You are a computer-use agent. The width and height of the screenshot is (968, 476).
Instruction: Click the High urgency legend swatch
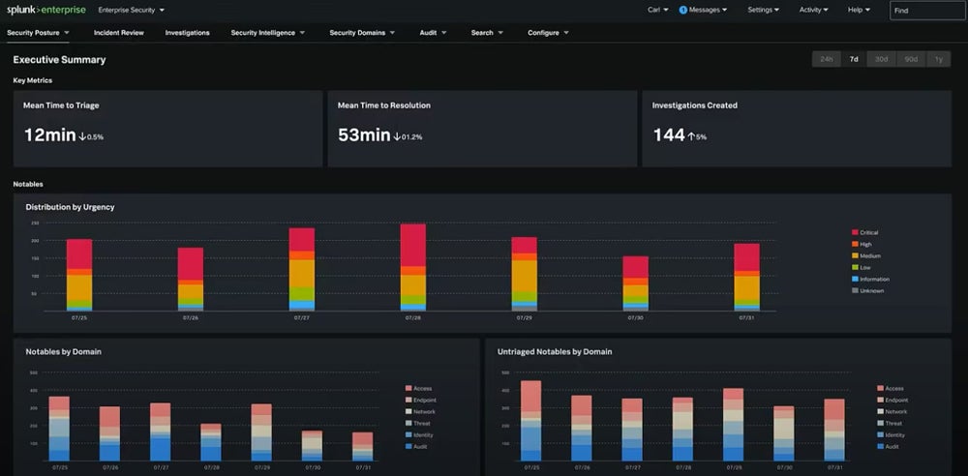(x=855, y=244)
